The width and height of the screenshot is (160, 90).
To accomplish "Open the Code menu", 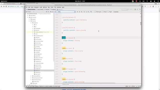I will [x=41, y=7].
